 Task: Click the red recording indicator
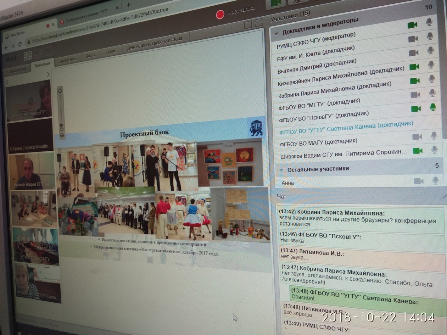coord(220,15)
